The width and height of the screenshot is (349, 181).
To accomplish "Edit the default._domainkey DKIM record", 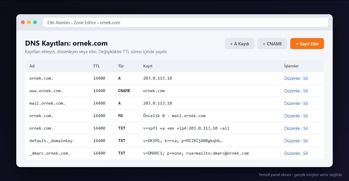I will [292, 141].
